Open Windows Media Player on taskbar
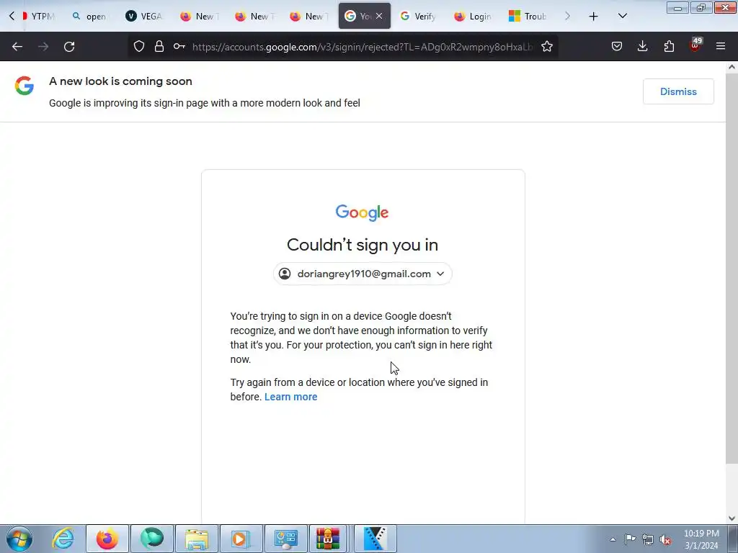738x553 pixels. pos(241,539)
